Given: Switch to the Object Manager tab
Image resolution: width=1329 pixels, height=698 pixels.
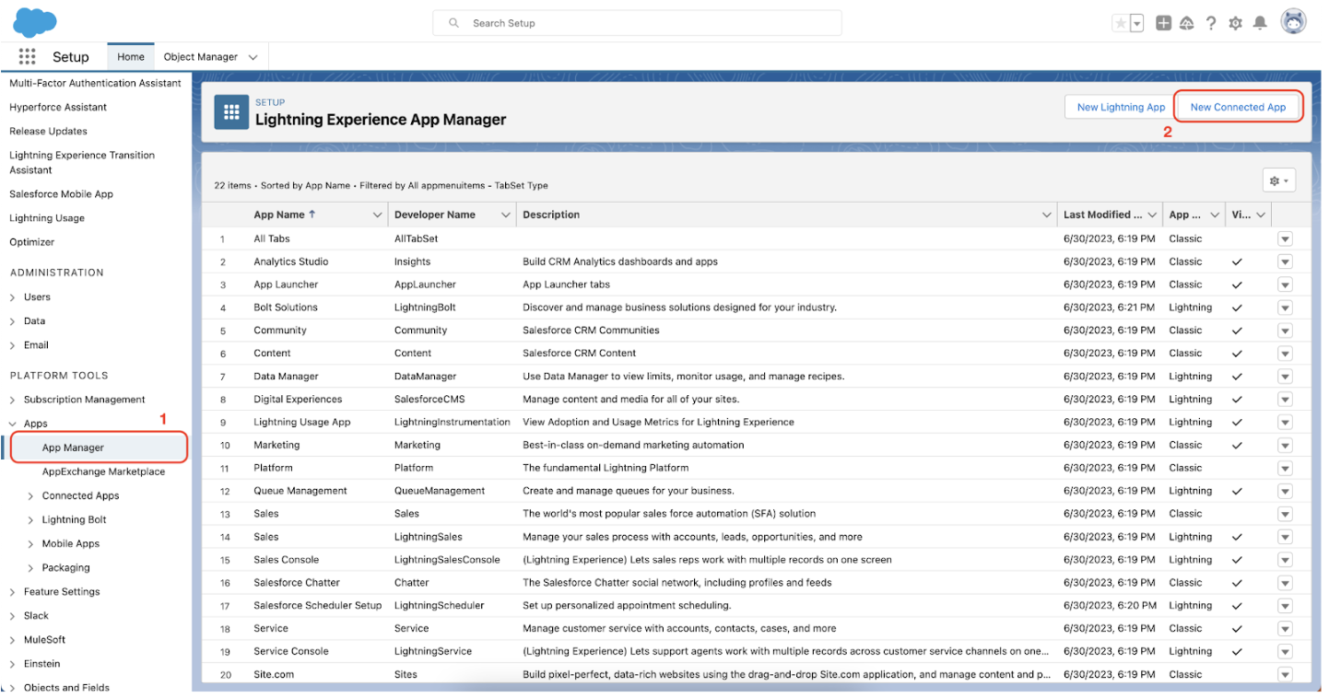Looking at the screenshot, I should coord(201,57).
